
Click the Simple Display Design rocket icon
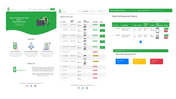click(x=31, y=46)
